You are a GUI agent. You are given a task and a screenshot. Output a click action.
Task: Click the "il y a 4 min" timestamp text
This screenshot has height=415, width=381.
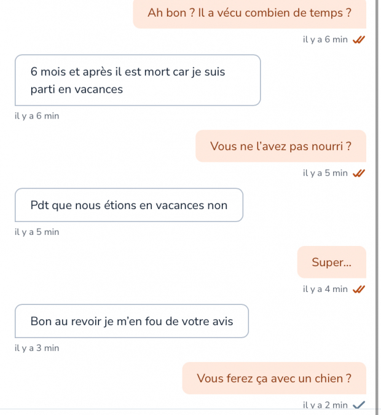[325, 289]
